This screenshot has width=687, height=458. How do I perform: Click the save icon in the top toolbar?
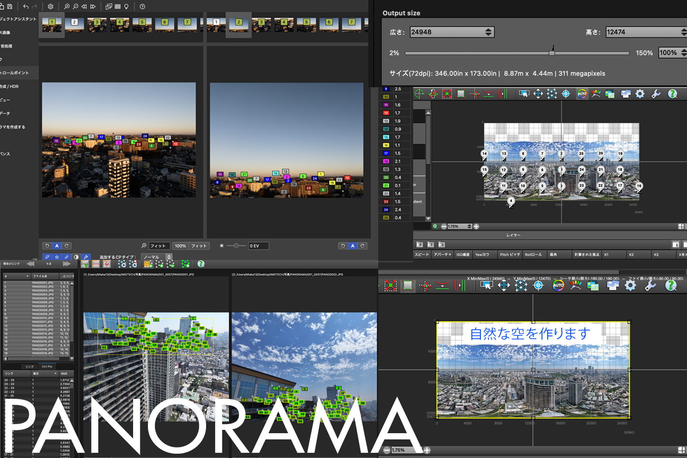pos(10,6)
